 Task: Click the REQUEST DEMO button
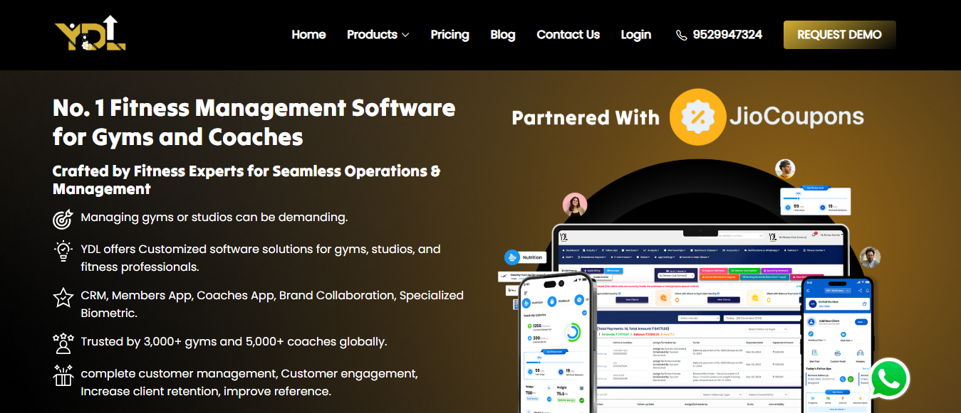tap(839, 35)
